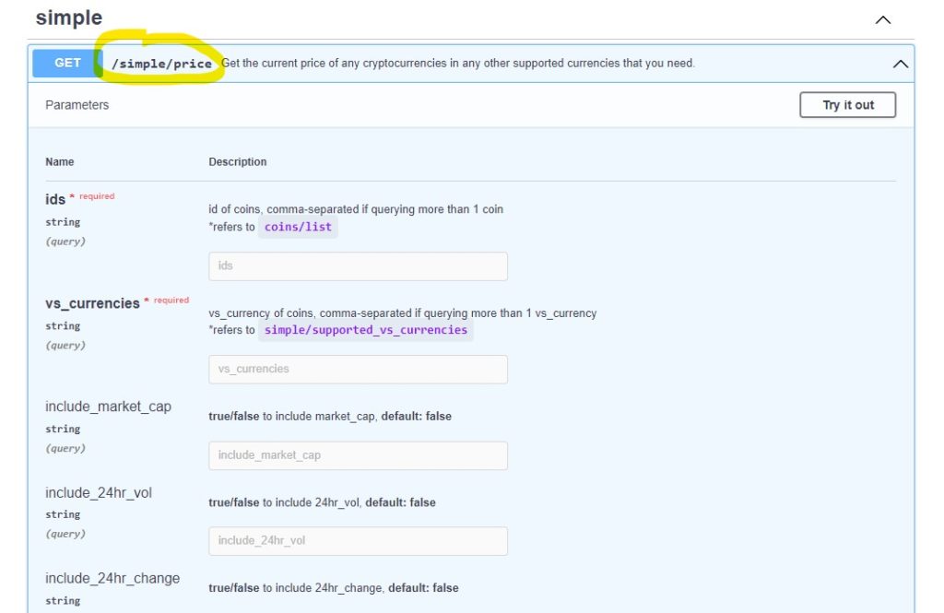Collapse the simple section chevron
This screenshot has height=613, width=944.
883,19
